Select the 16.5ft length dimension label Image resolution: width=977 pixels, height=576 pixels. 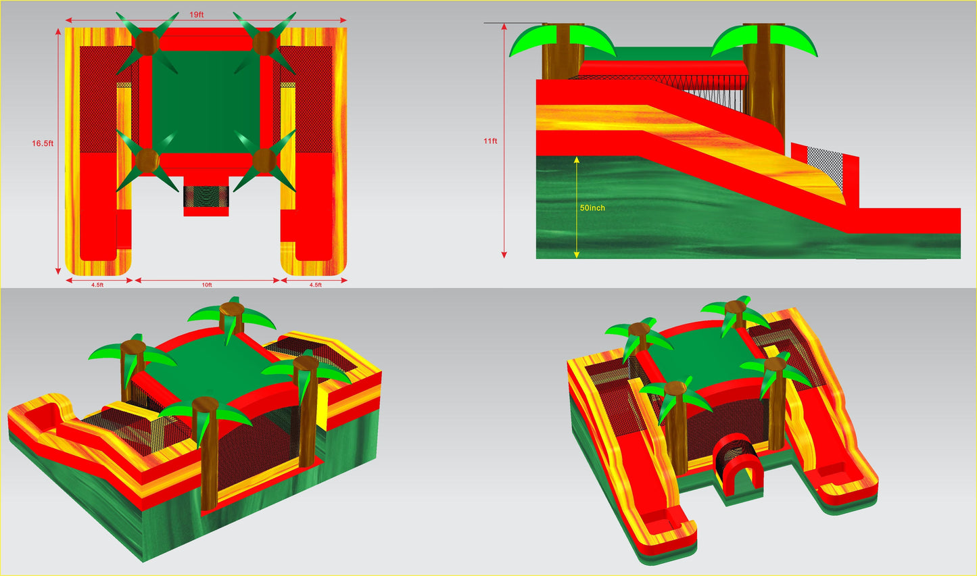click(43, 143)
